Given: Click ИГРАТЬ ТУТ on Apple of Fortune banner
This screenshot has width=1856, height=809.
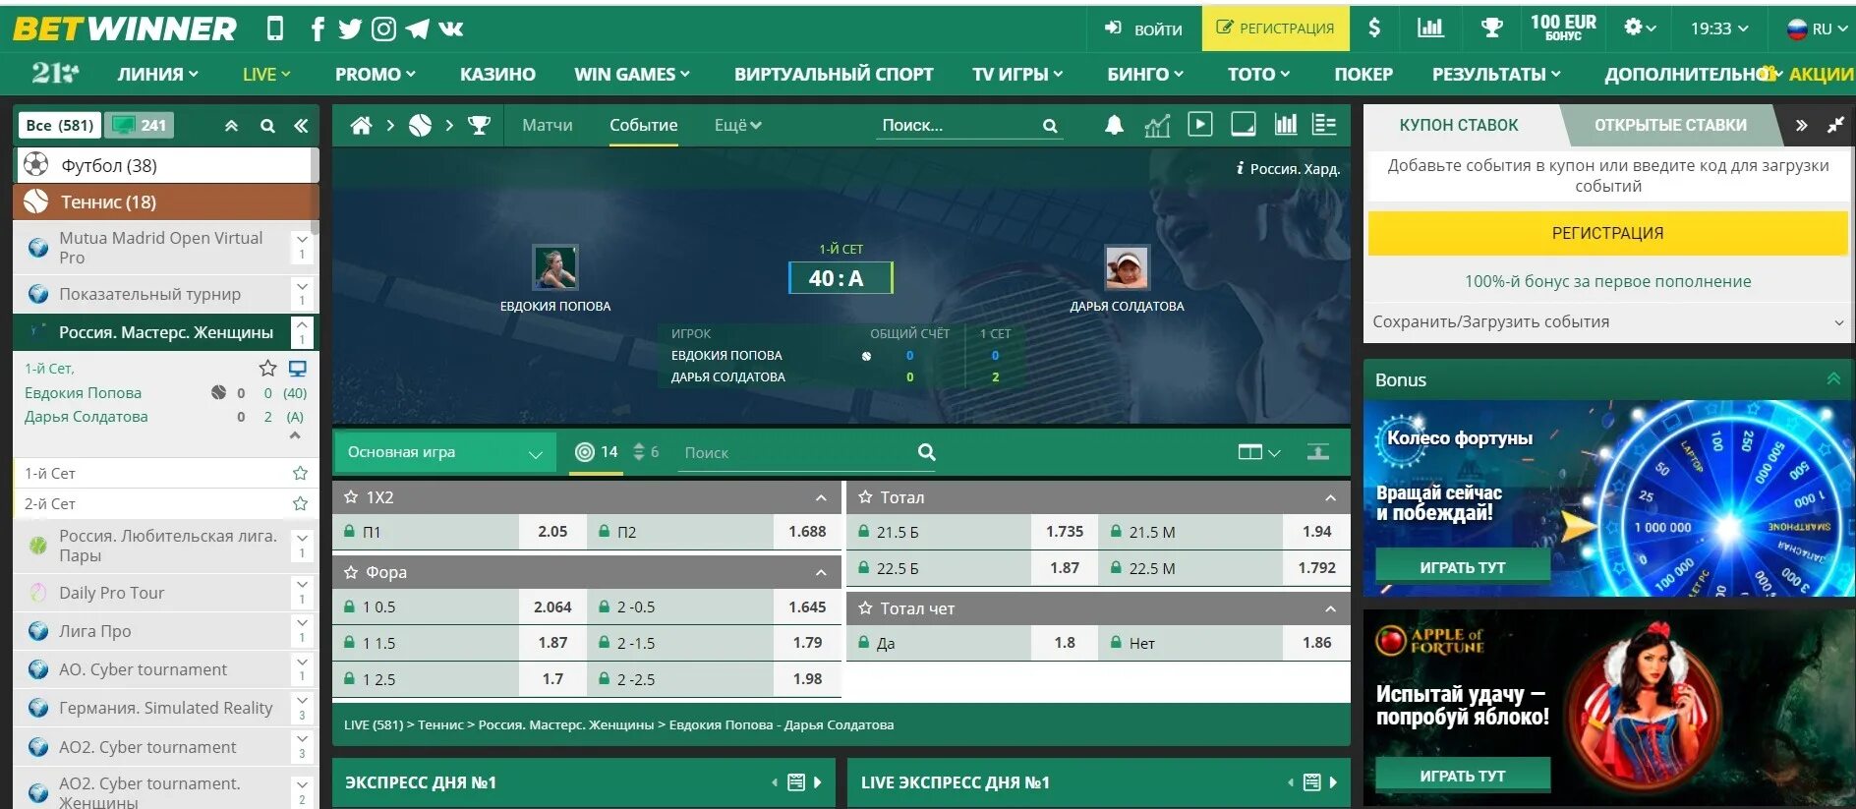Looking at the screenshot, I should [x=1463, y=776].
